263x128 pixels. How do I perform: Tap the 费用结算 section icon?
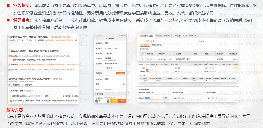pyautogui.click(x=96, y=94)
